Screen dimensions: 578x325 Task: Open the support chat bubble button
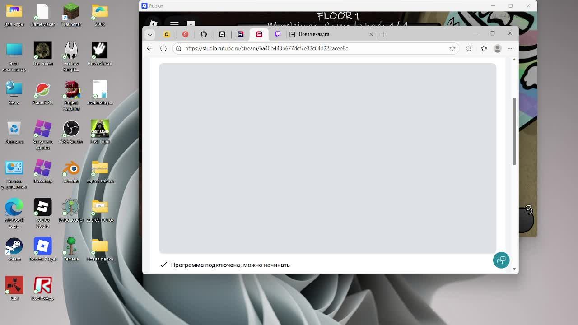[501, 260]
